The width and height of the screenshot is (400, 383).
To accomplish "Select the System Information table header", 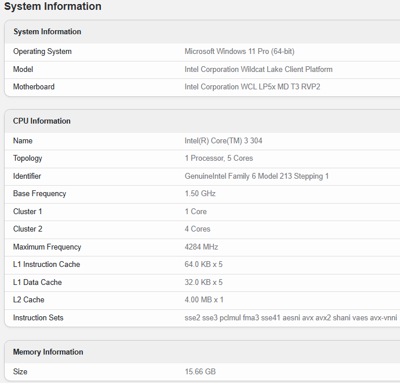I will click(48, 32).
